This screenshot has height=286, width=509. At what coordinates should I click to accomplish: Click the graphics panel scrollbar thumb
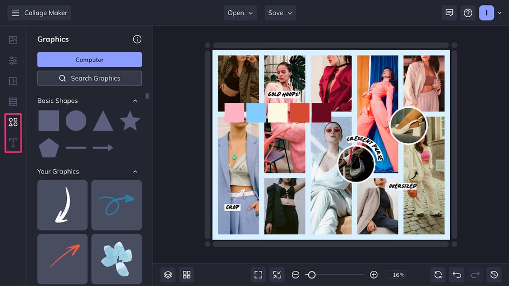pyautogui.click(x=147, y=96)
